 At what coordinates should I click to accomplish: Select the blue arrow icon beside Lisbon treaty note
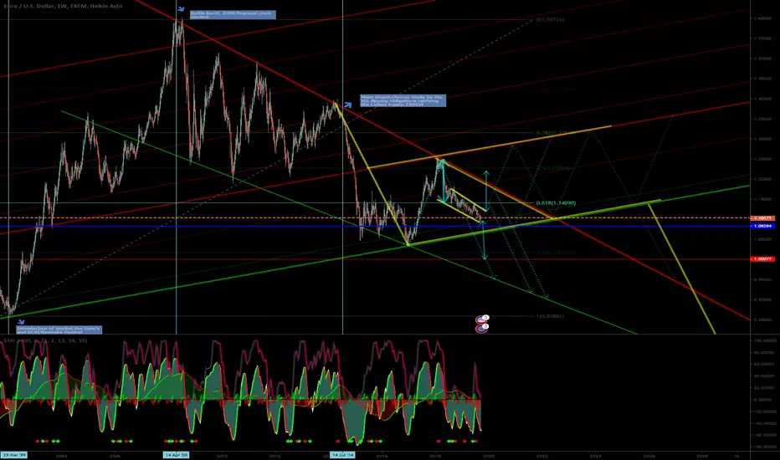pos(348,105)
